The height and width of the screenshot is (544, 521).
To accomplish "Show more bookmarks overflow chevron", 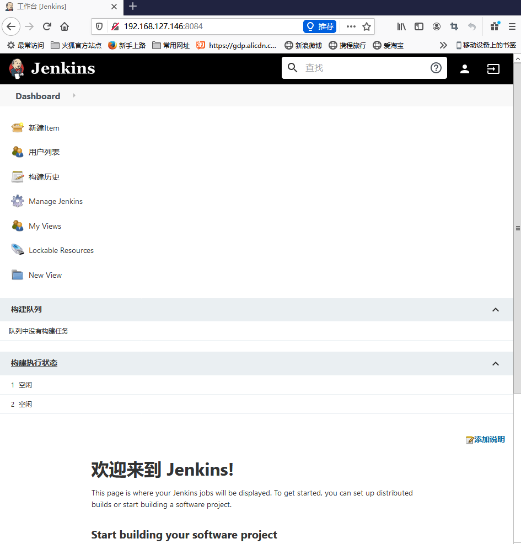I will pos(443,45).
